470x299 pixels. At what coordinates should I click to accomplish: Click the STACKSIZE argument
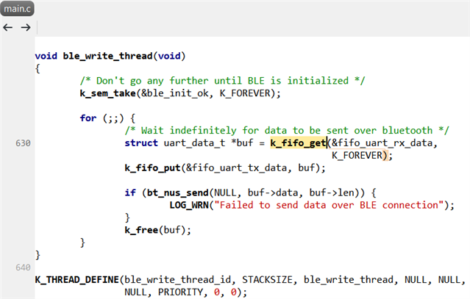pyautogui.click(x=267, y=280)
